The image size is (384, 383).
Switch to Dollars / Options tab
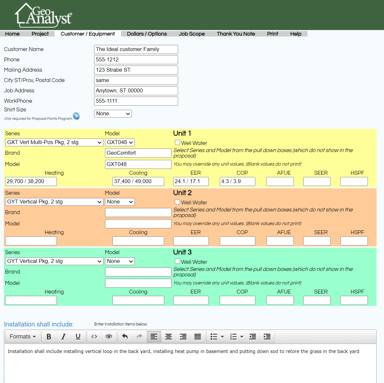[147, 34]
